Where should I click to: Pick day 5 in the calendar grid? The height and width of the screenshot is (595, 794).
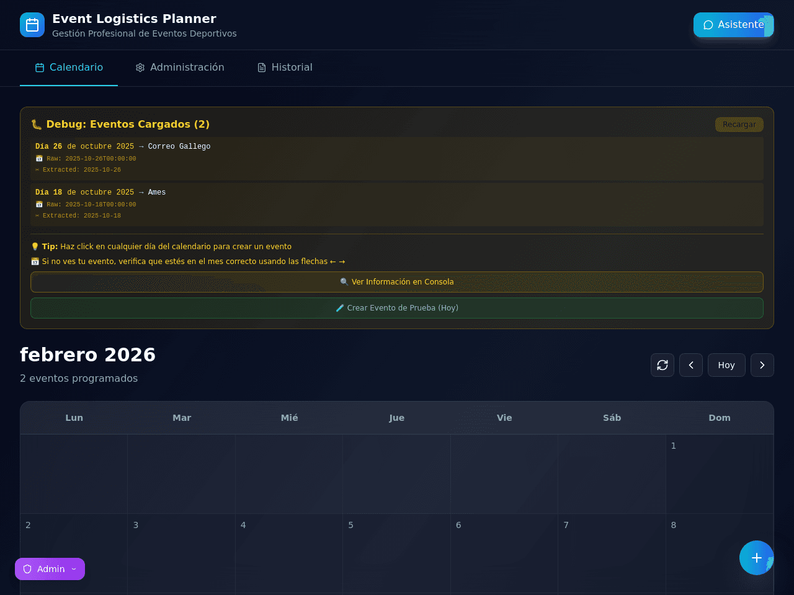pos(396,554)
